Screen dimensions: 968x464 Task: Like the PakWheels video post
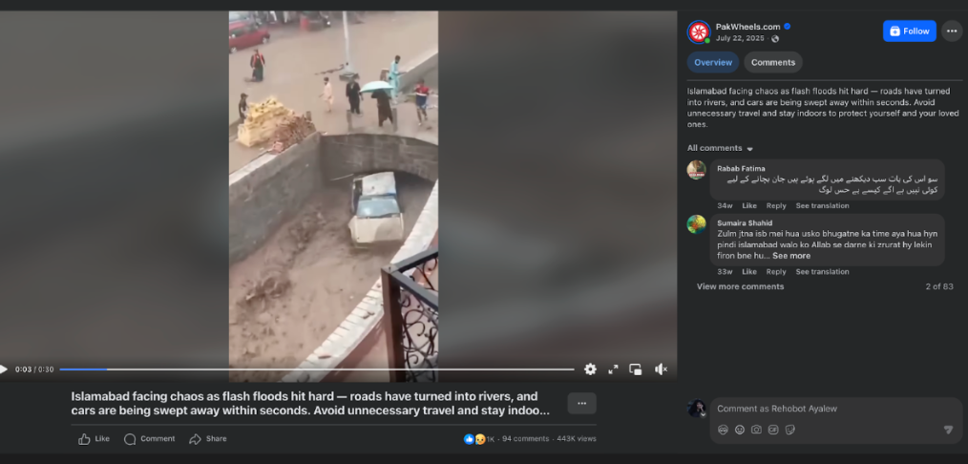pos(94,439)
